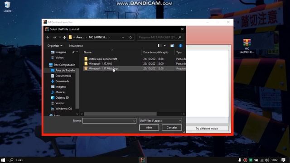This screenshot has height=163, width=290.
Task: Open the Organizar menu
Action: [x=55, y=46]
